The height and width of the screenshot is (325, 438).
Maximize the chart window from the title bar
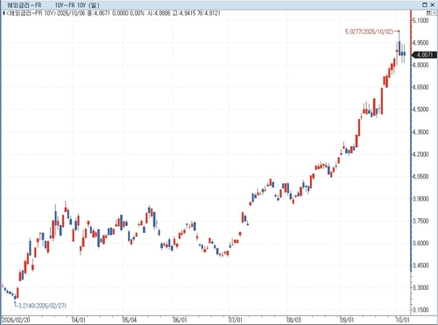point(425,5)
